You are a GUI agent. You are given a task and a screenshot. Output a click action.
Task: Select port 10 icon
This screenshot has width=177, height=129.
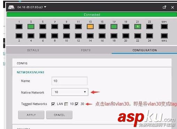pos(67,36)
